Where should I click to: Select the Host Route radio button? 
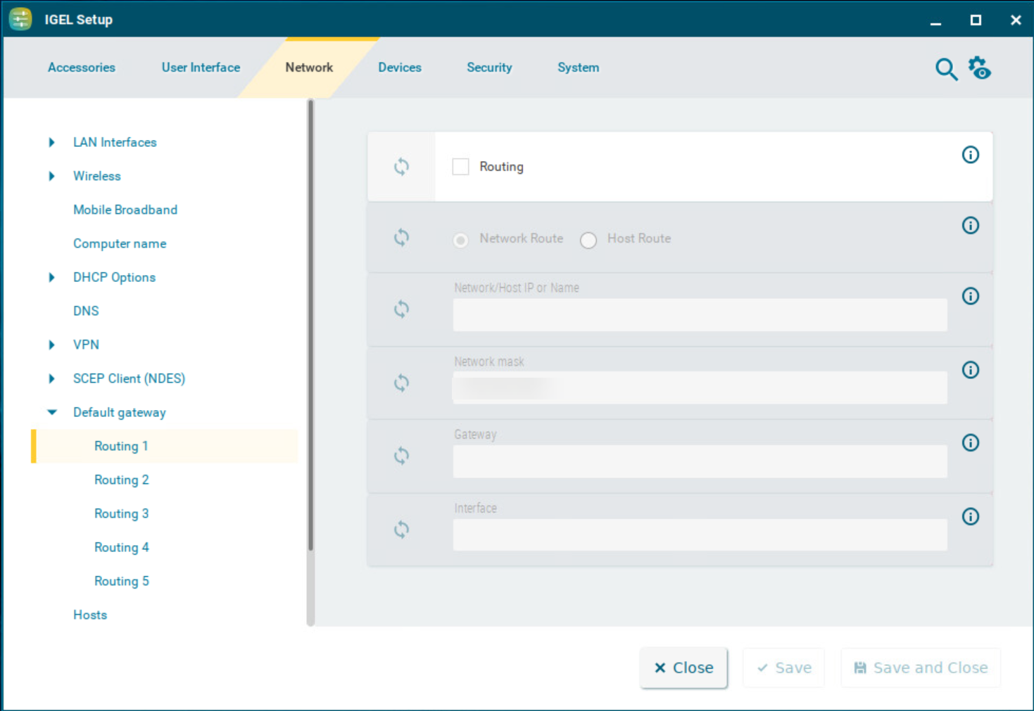pos(588,241)
